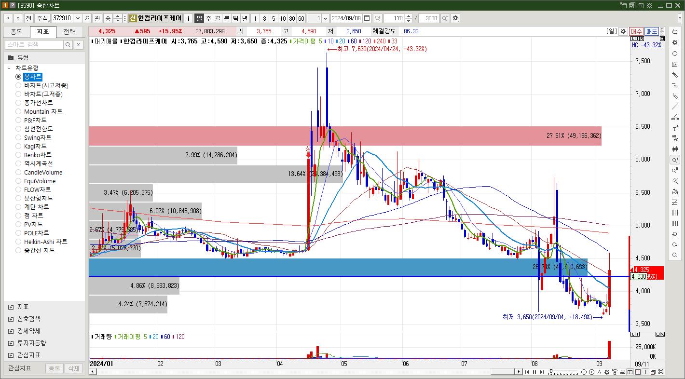Image resolution: width=685 pixels, height=379 pixels.
Task: Click the pin window icon in title bar
Action: click(624, 5)
